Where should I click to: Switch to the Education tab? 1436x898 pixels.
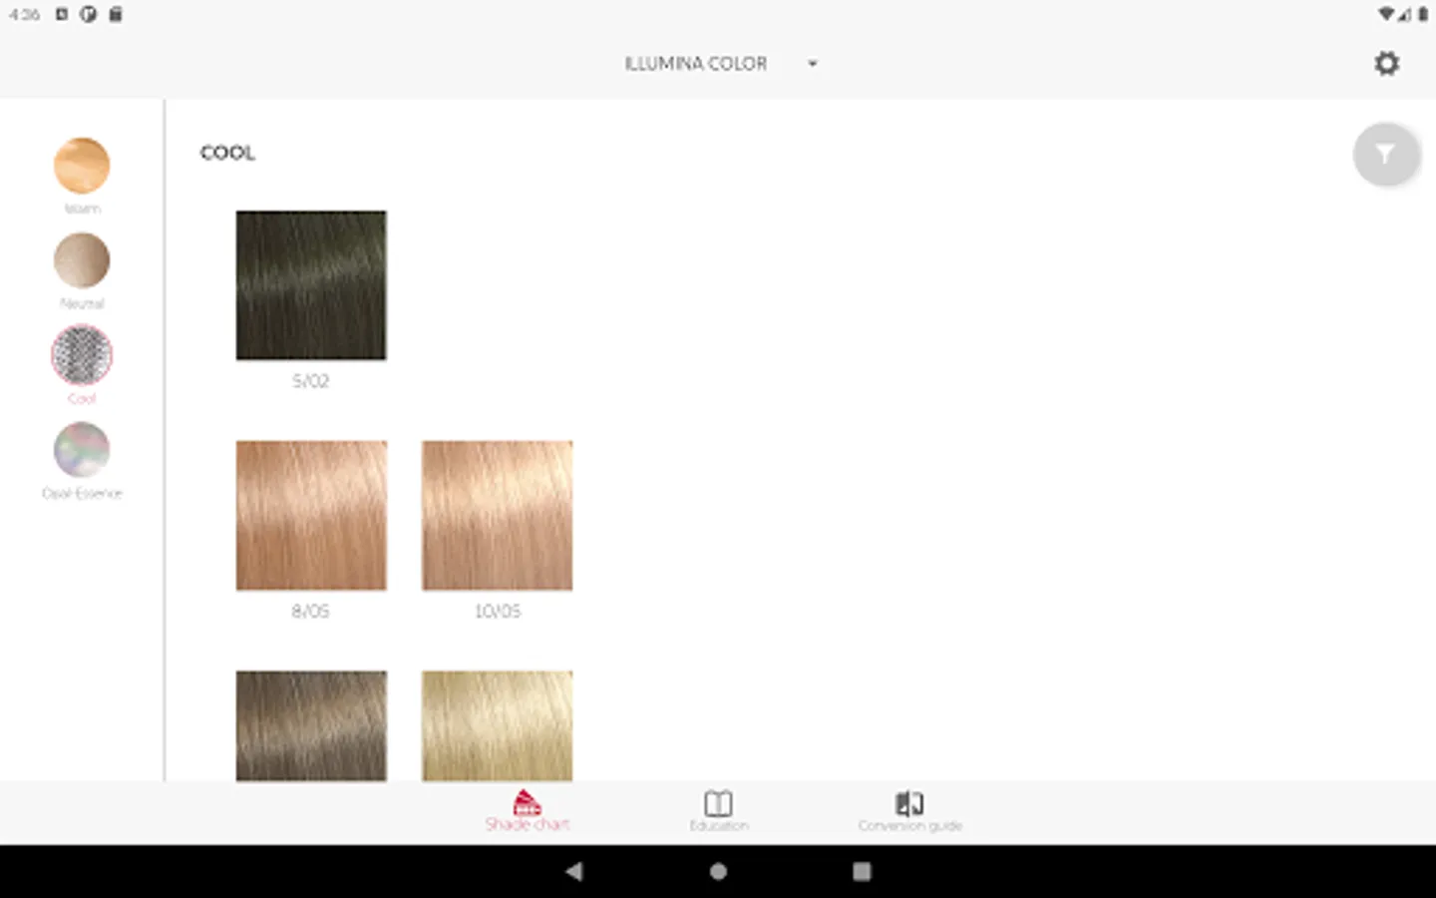tap(718, 810)
